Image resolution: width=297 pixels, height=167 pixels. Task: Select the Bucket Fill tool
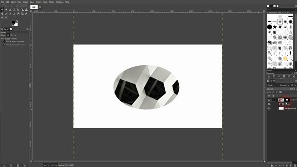[x=2, y=13]
